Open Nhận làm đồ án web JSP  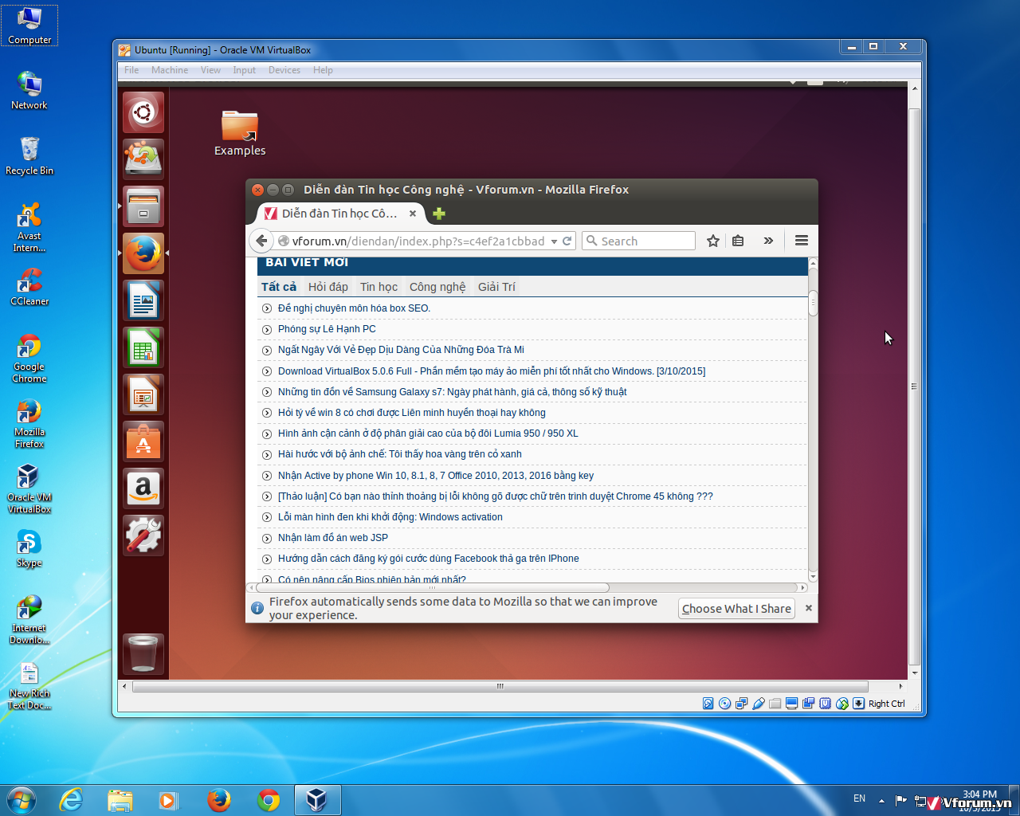[333, 538]
